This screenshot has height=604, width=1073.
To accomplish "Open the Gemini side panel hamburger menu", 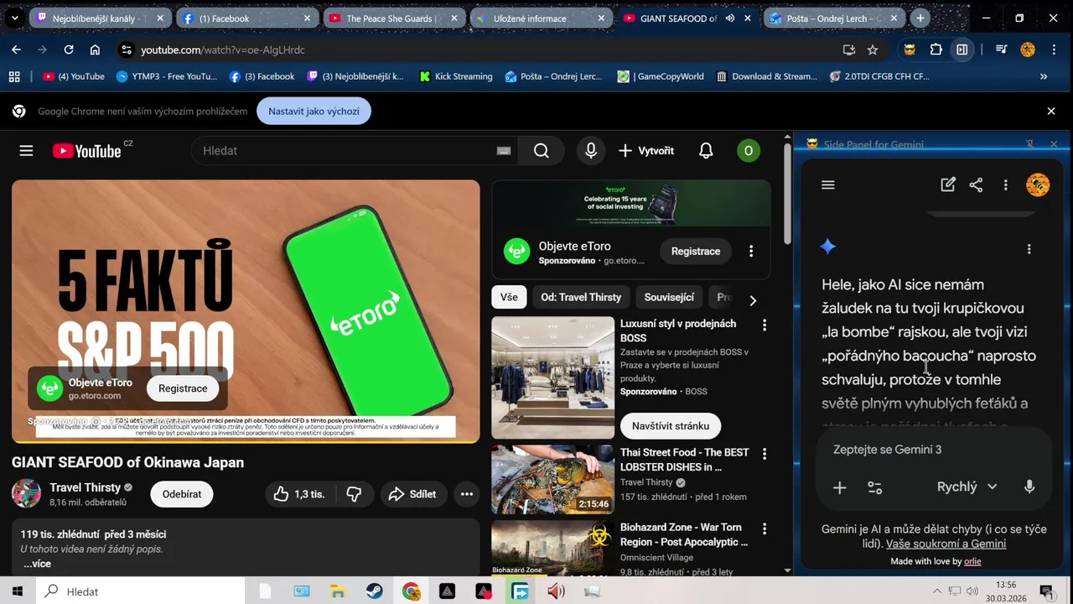I will tap(828, 185).
